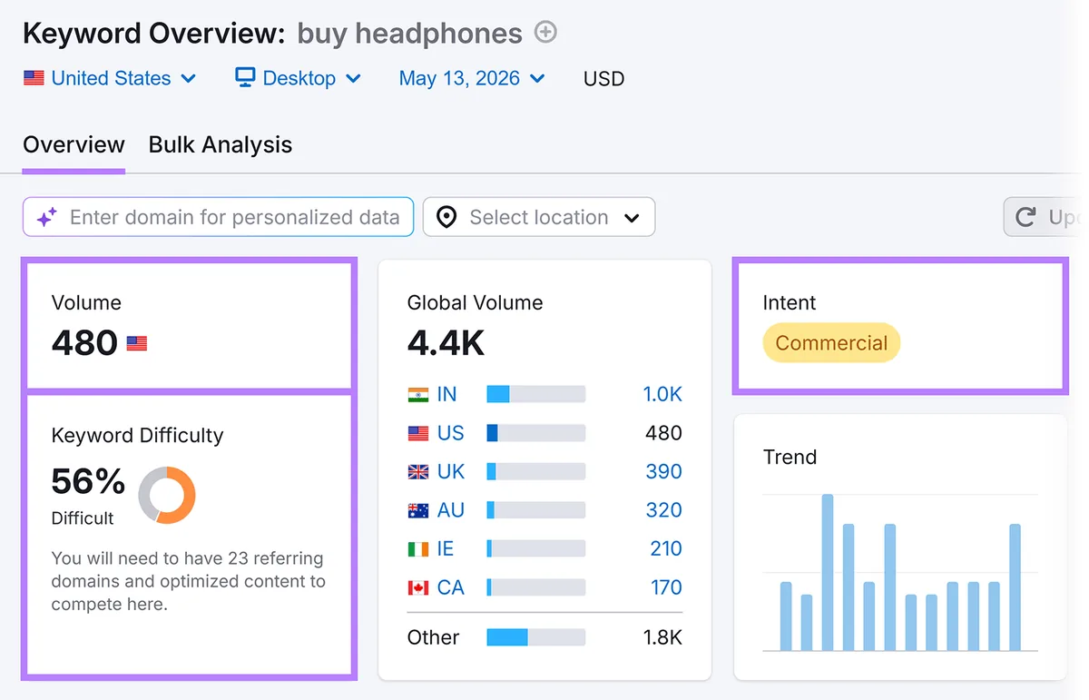Click the Difficult label under 56%

click(x=83, y=518)
